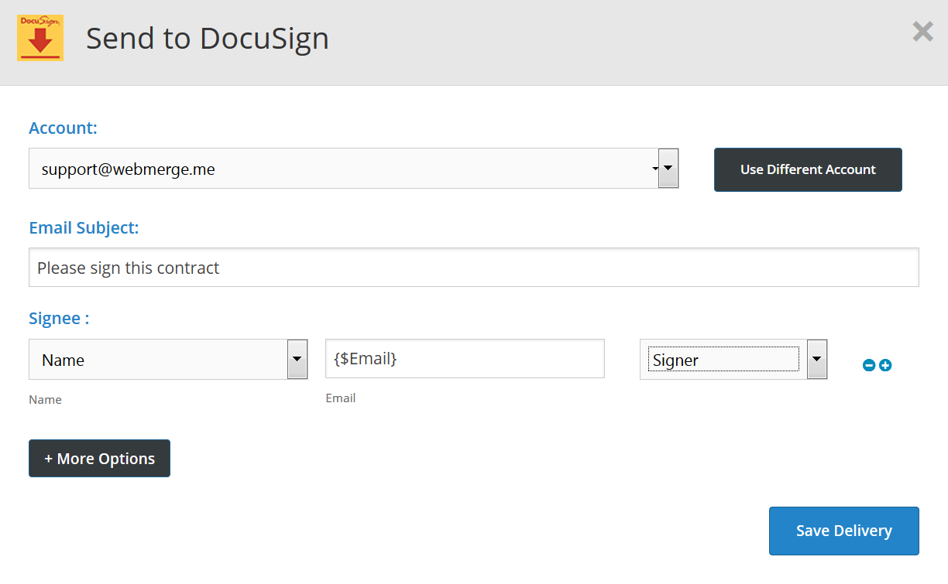The height and width of the screenshot is (584, 948).
Task: Expand the + More Options section
Action: point(99,459)
